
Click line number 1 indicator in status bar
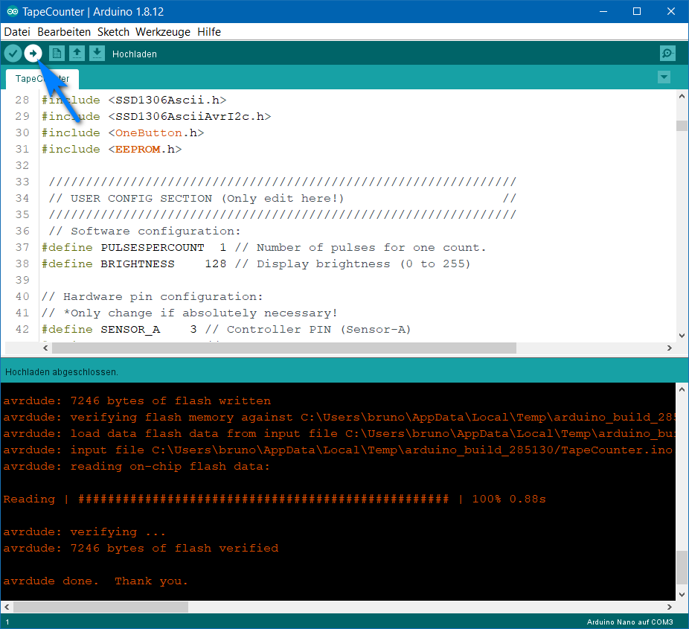click(7, 622)
